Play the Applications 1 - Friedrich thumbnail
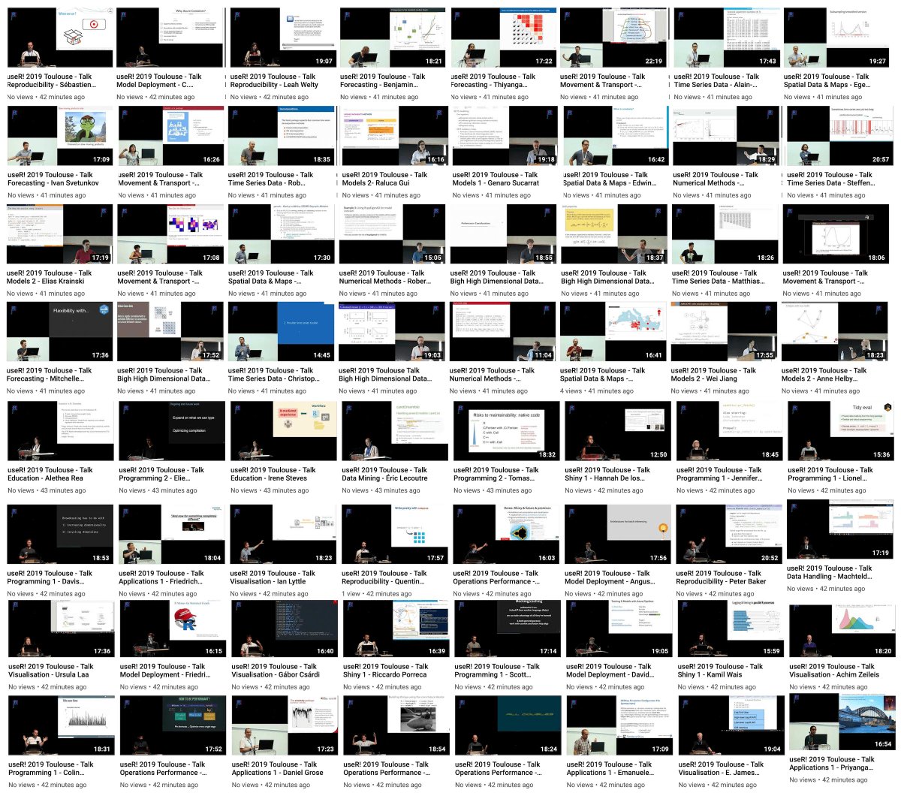 [172, 534]
